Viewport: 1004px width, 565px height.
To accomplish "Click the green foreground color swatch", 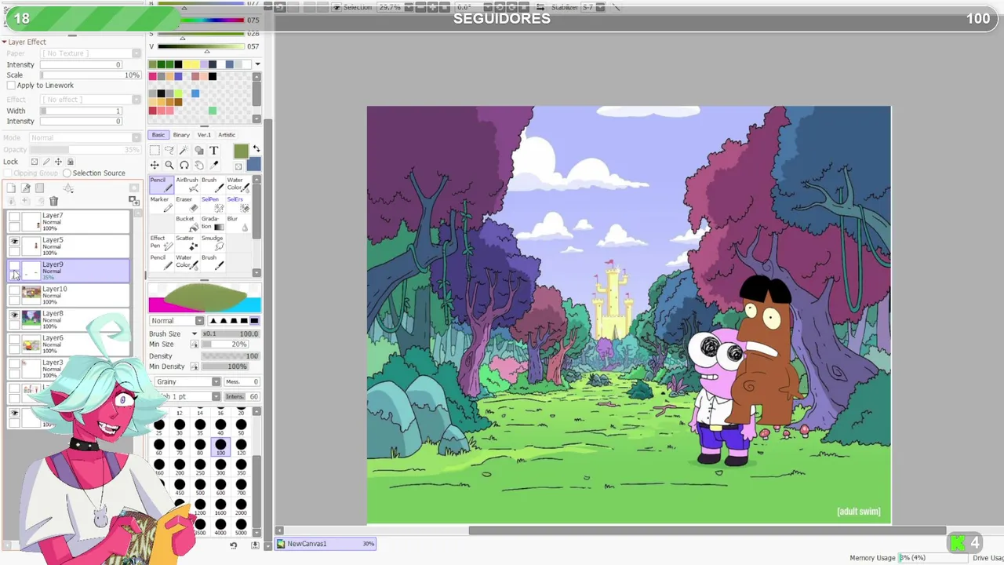I will coord(241,151).
